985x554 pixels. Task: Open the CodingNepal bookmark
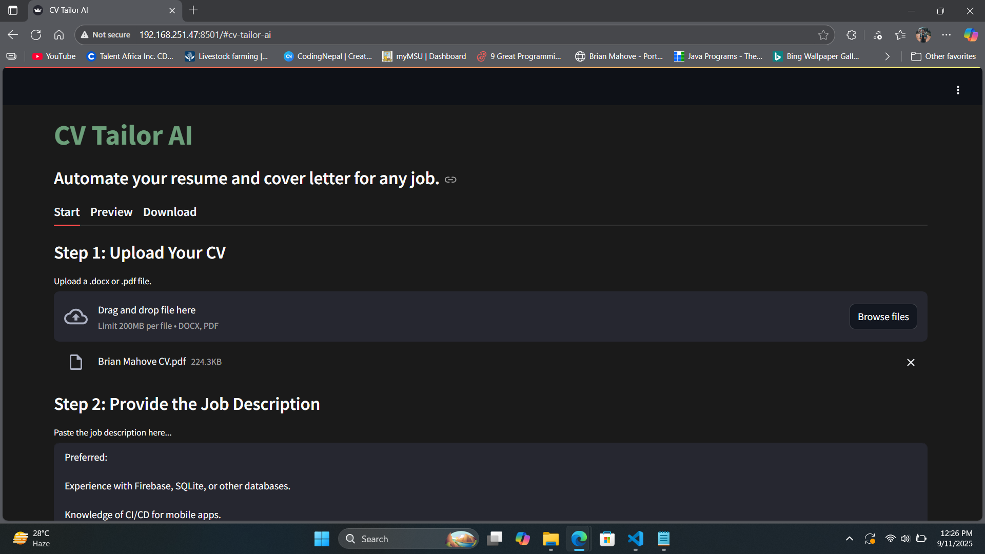click(328, 56)
